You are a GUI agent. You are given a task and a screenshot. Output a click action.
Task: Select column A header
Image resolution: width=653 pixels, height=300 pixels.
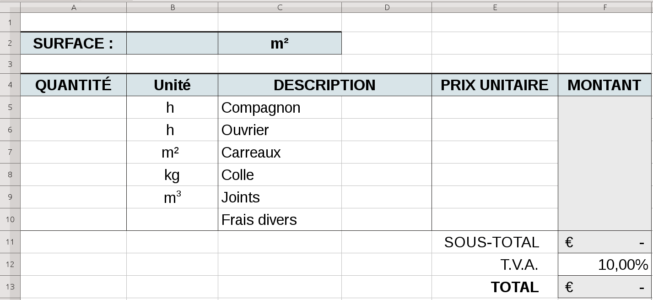point(73,7)
